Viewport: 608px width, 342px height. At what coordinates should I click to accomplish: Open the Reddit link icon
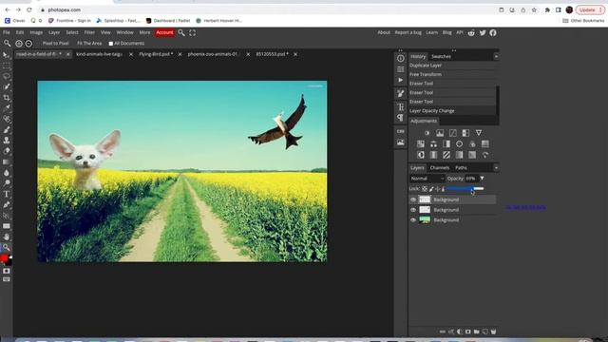tap(471, 33)
